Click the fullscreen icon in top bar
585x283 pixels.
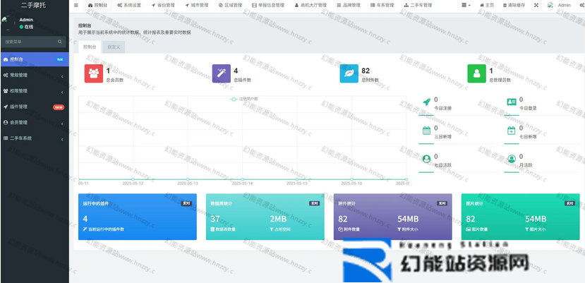click(536, 5)
